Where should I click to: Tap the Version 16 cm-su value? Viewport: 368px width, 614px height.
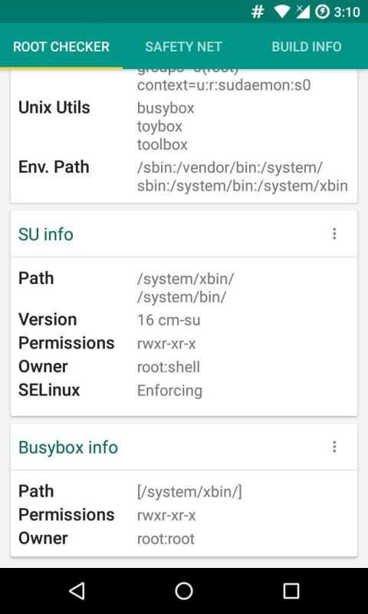point(169,320)
